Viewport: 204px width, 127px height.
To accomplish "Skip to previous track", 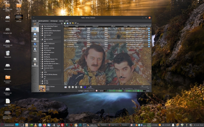I will point(69,87).
